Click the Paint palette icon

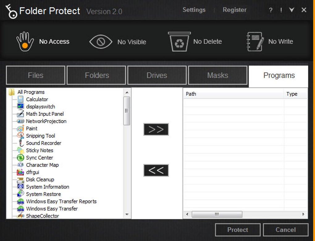point(20,128)
